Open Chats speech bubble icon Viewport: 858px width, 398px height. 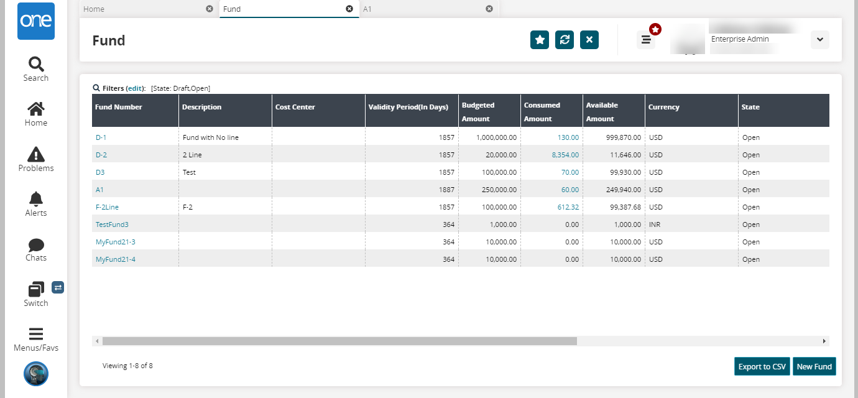pos(36,244)
